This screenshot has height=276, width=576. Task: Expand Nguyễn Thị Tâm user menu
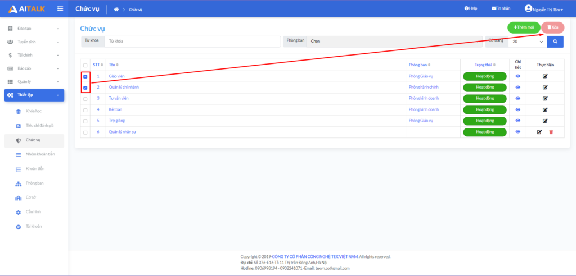coord(543,9)
